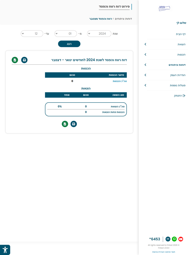
Task: Open the עד- end month dropdown showing 12
Action: (32, 34)
